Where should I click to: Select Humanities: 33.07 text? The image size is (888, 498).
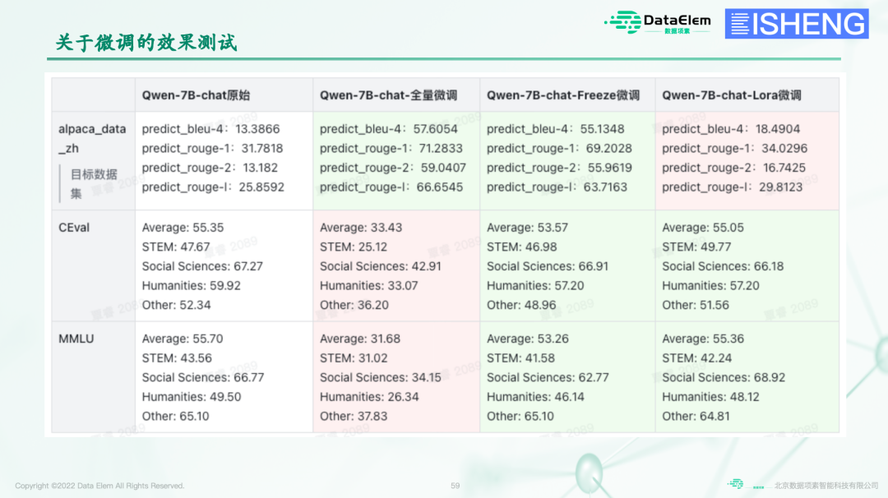tap(368, 285)
